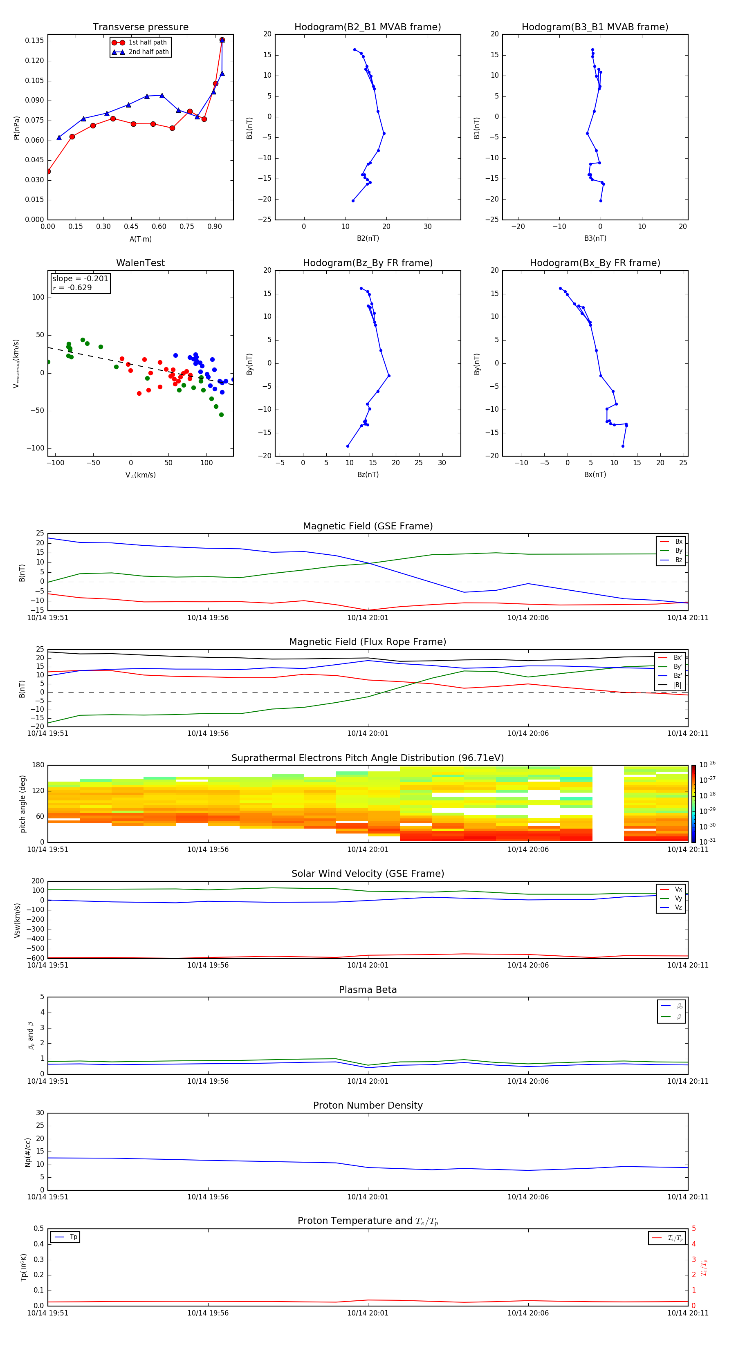This screenshot has height=1349, width=736.
Task: Select the "slope = -0.201" annotation
Action: (x=80, y=279)
